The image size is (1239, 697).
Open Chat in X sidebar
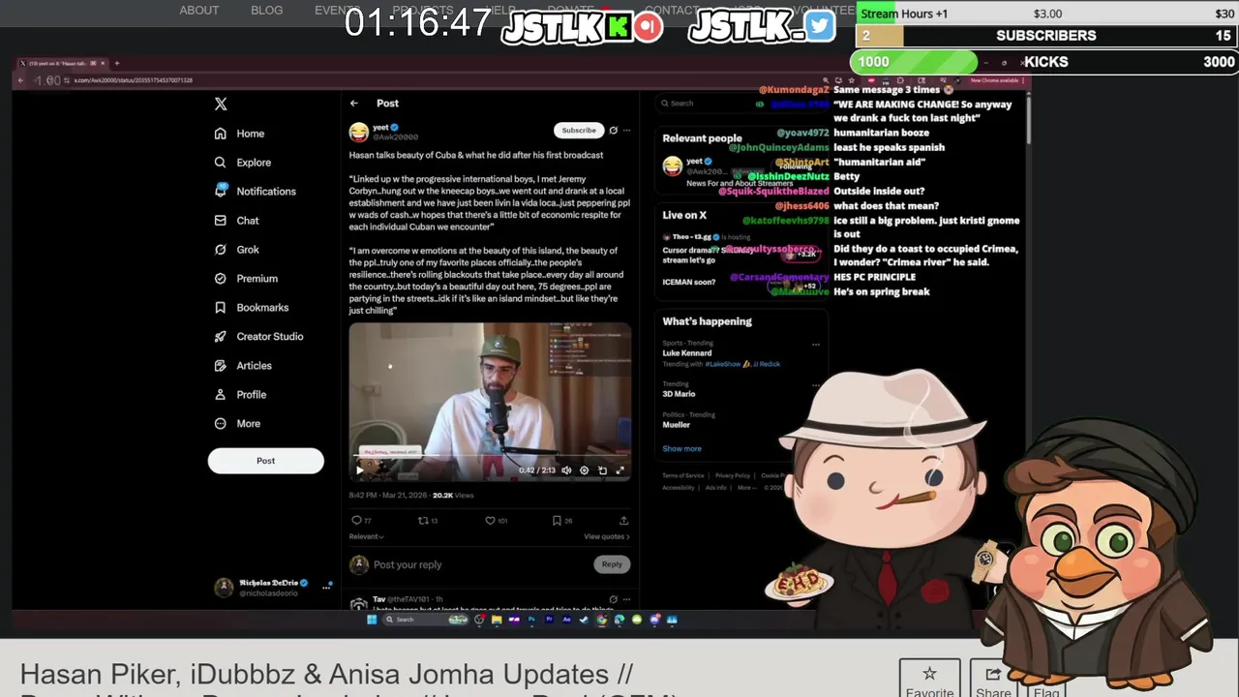point(236,221)
